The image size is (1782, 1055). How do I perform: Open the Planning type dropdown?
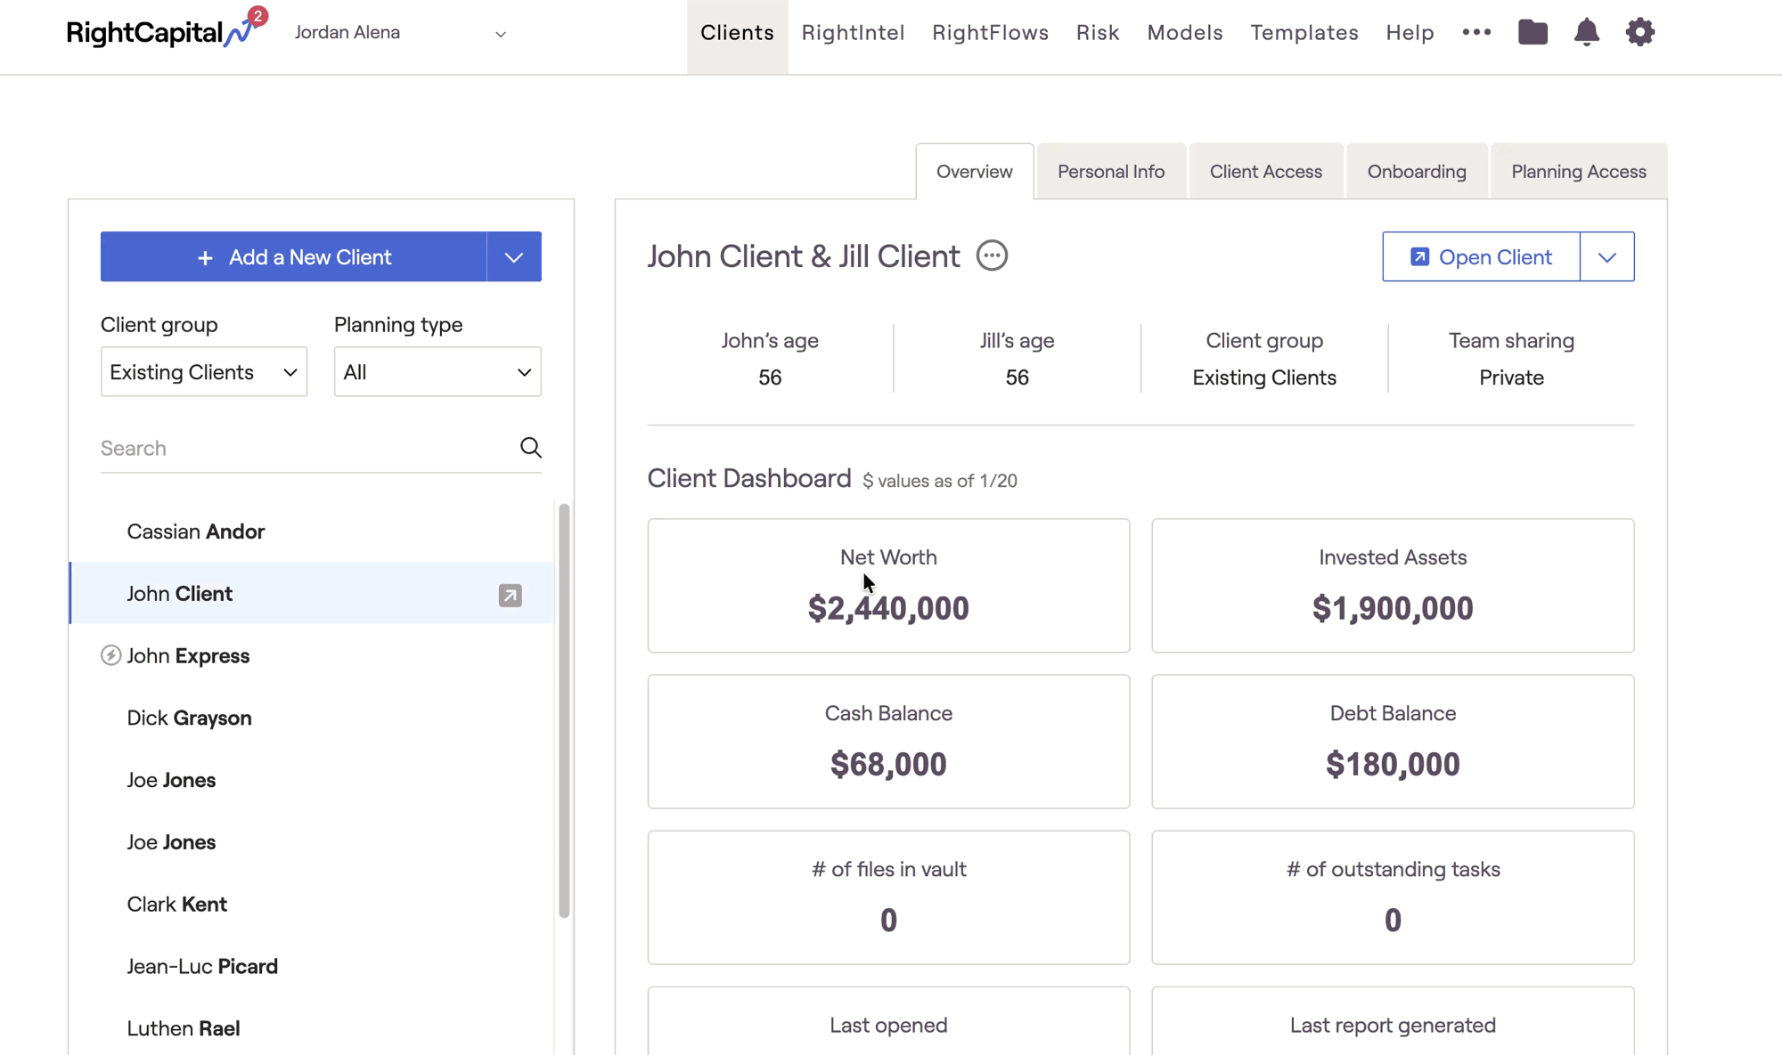[x=437, y=372]
